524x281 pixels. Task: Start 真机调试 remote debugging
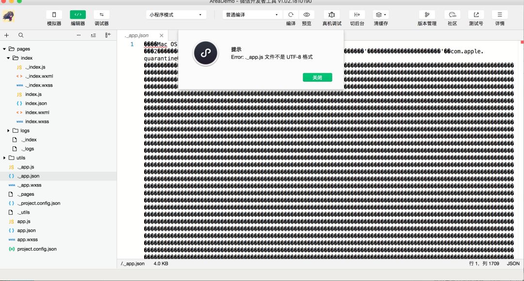coord(332,15)
